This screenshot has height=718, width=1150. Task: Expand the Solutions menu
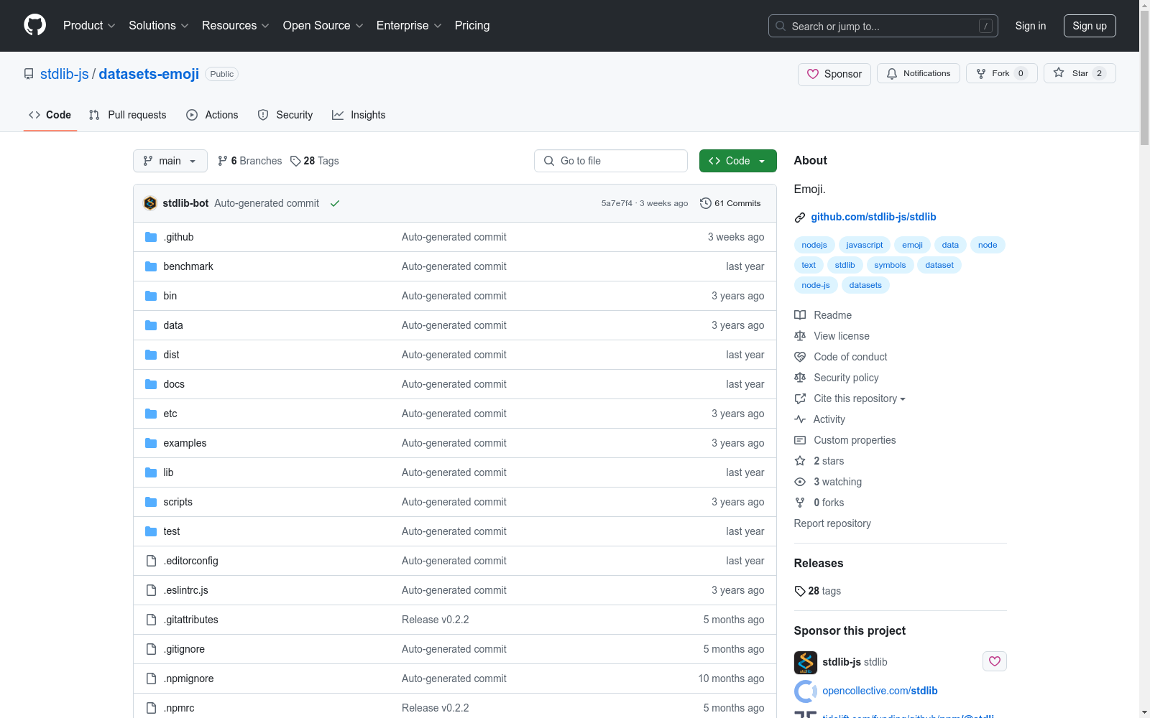(x=159, y=25)
